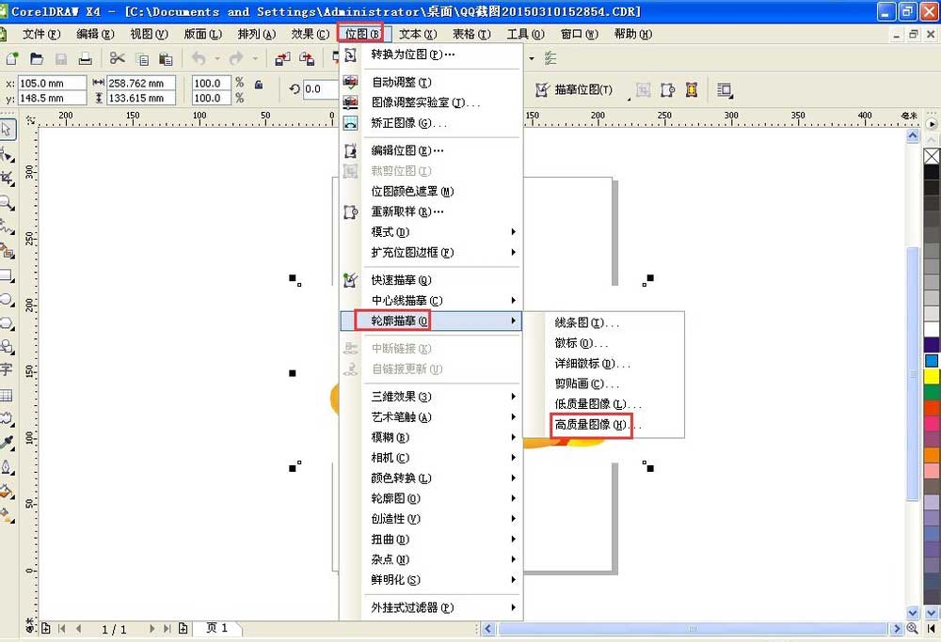Toggle the lock ratio padlock

259,85
